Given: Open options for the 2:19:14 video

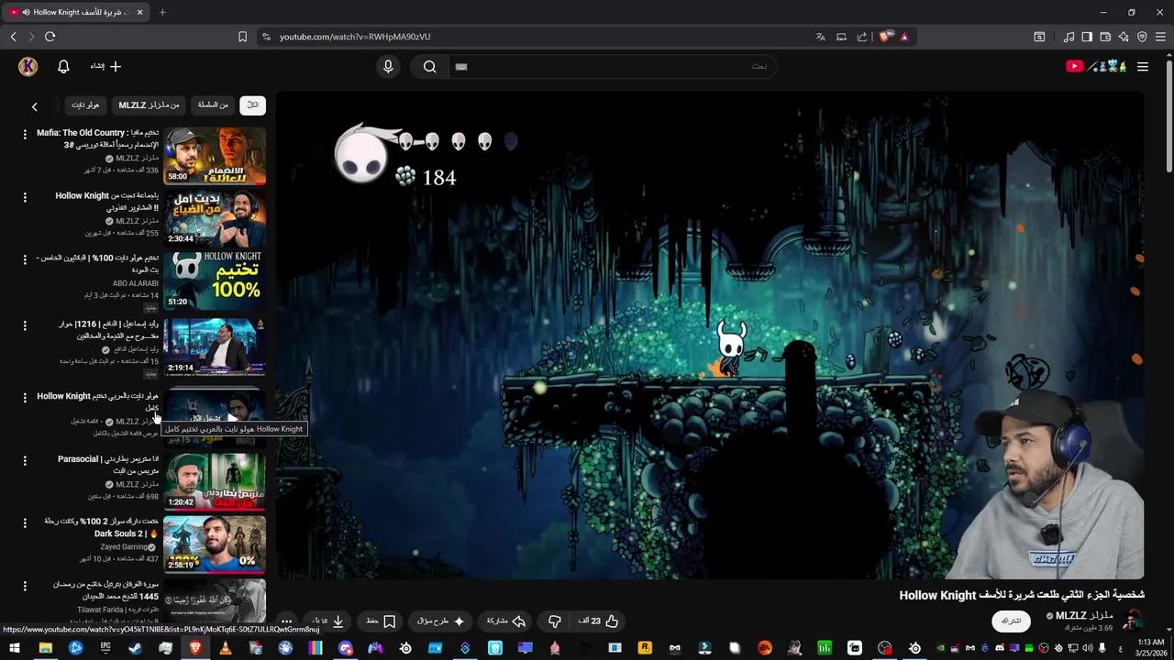Looking at the screenshot, I should point(25,325).
